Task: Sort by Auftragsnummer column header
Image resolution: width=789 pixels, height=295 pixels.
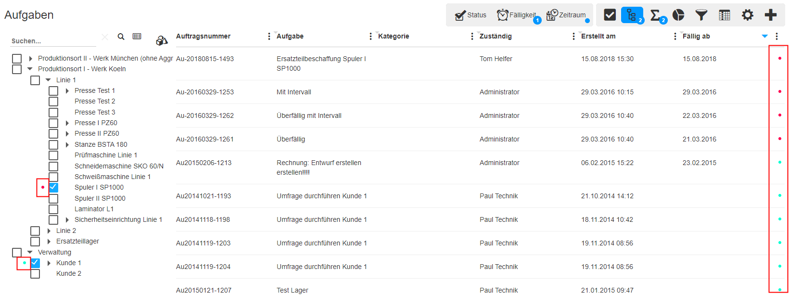Action: coord(203,36)
